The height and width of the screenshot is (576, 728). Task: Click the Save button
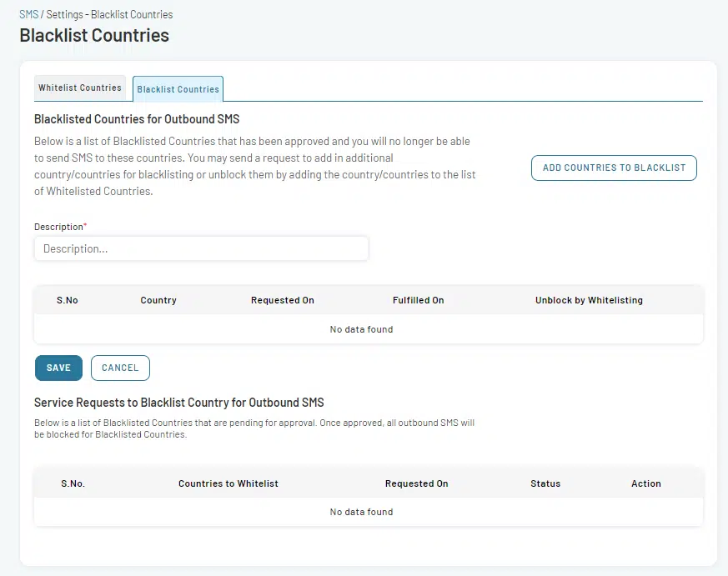(58, 368)
